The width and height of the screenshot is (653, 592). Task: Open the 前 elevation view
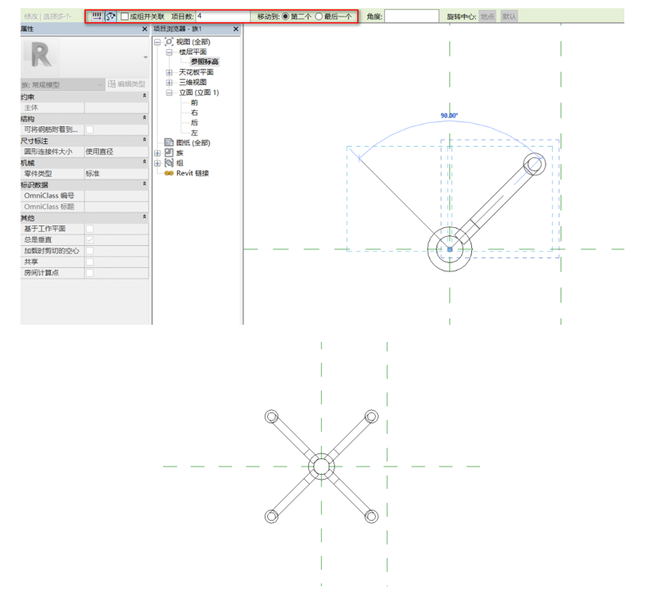194,102
